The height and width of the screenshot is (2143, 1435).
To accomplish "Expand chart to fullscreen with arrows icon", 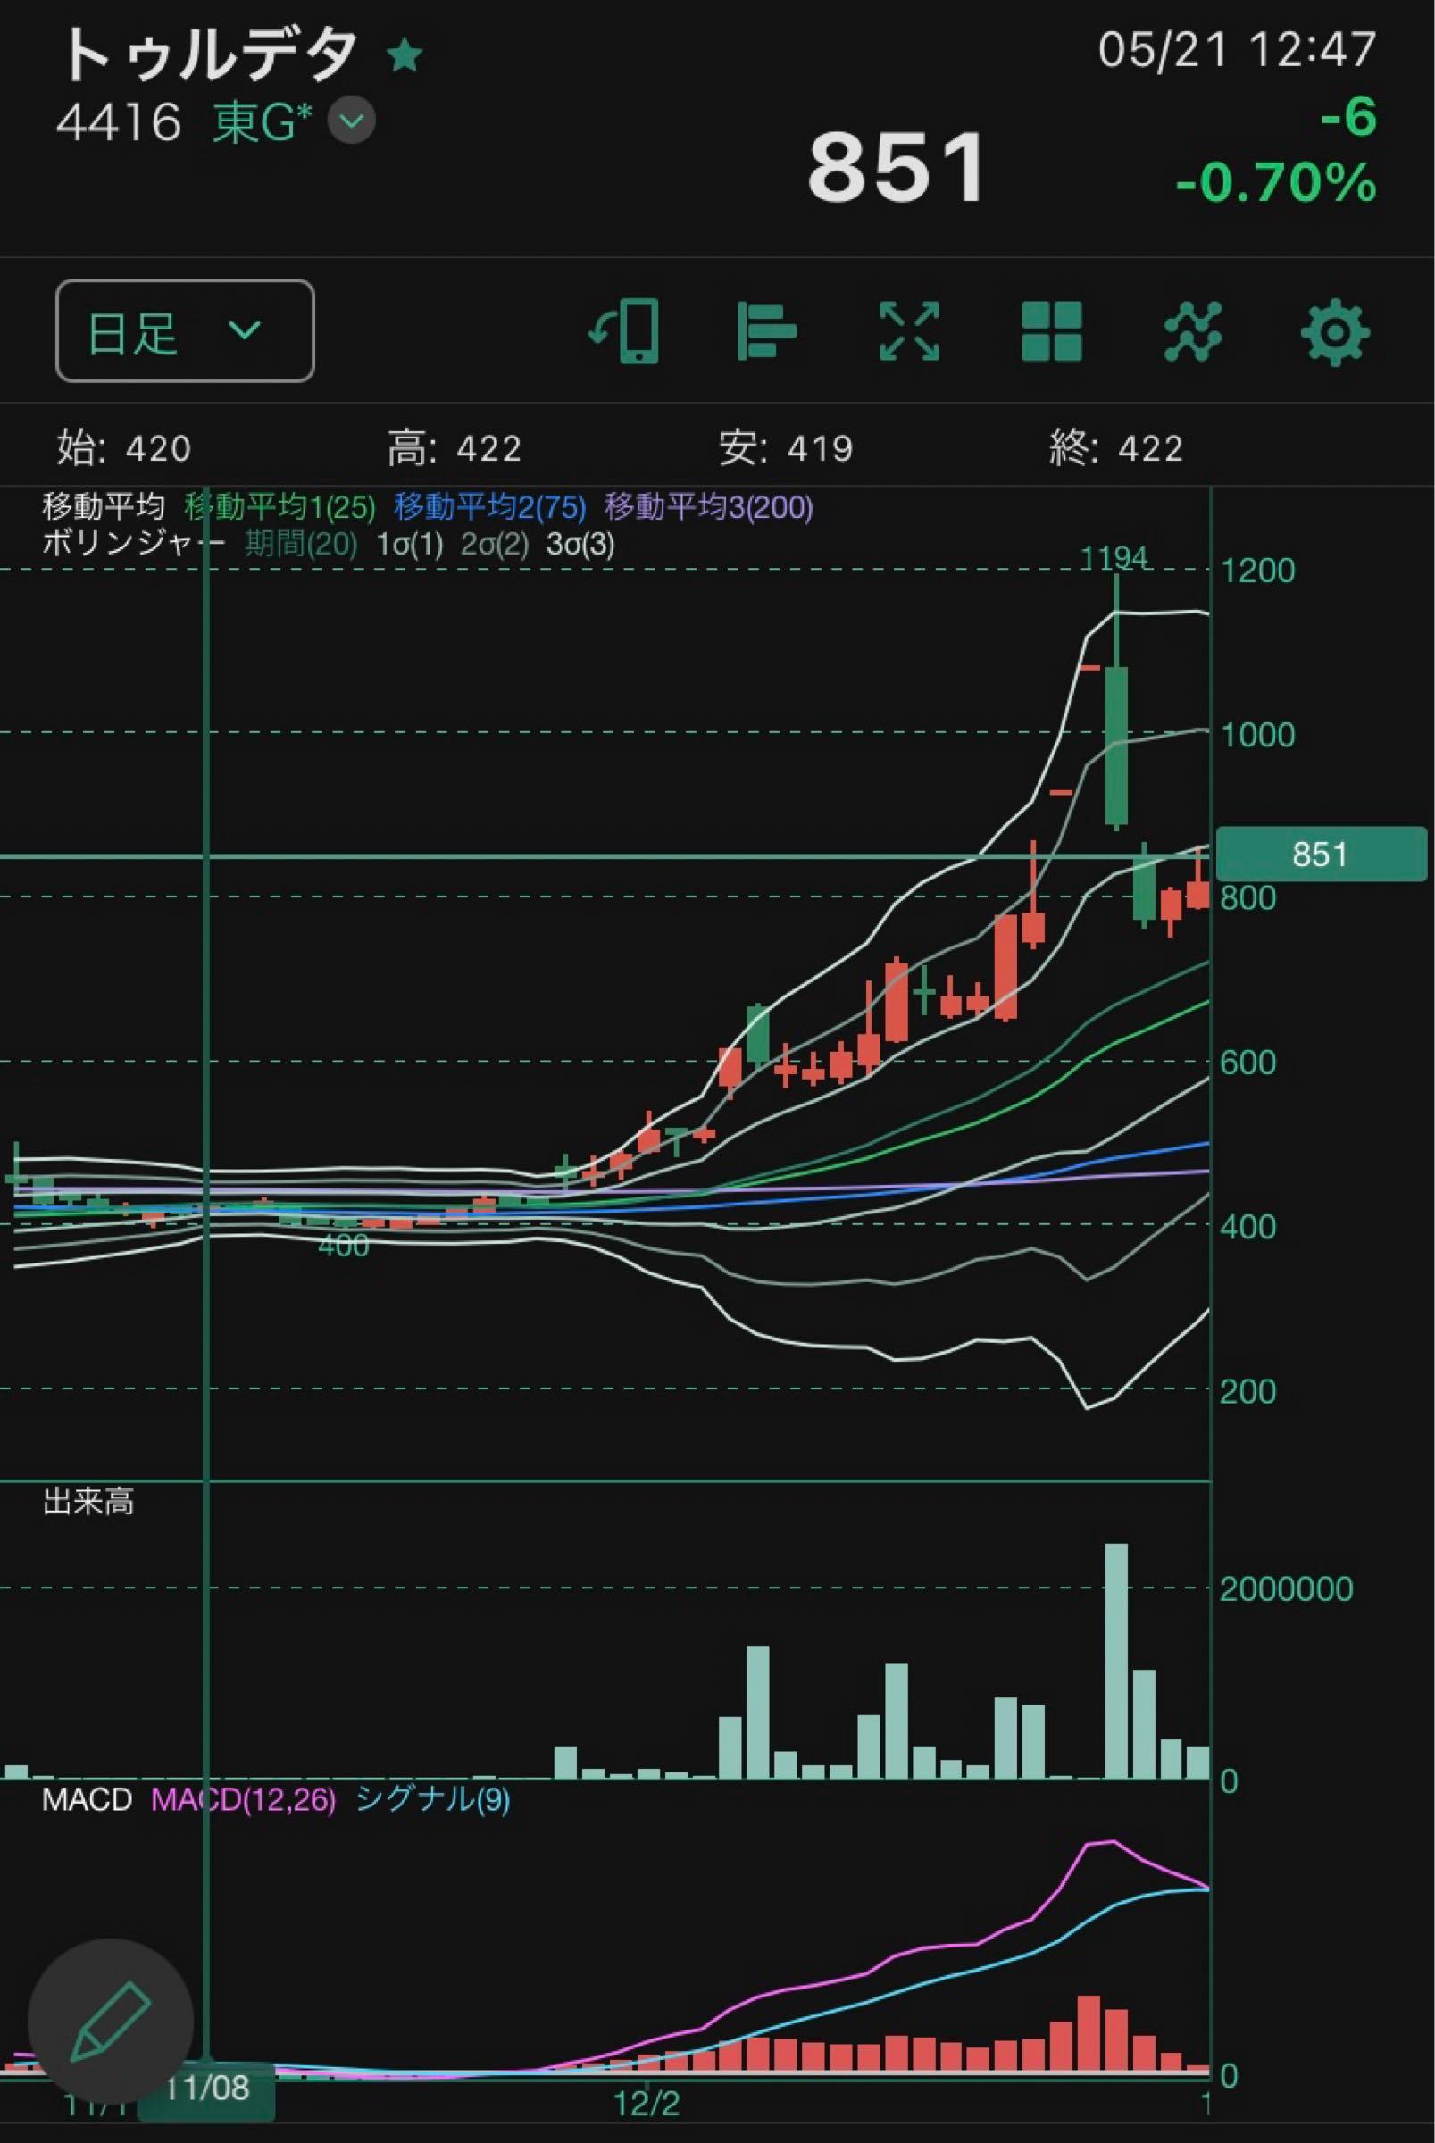I will 909,331.
